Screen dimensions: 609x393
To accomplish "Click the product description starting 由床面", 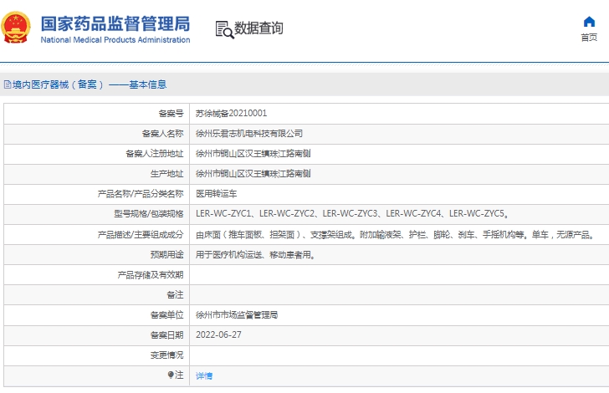I will [x=395, y=235].
